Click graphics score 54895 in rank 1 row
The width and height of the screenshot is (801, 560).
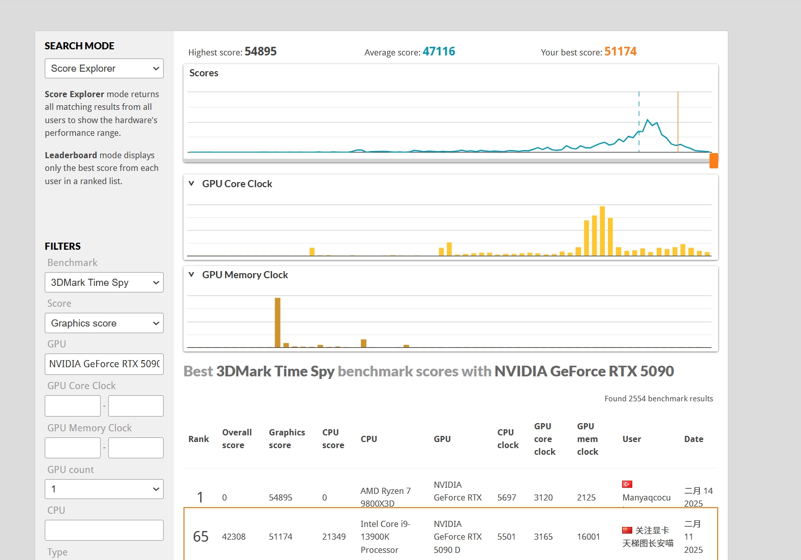point(281,497)
